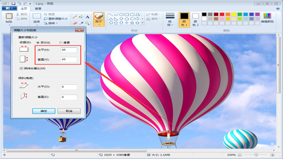This screenshot has width=283, height=159.
Task: Click the 确定 (OK) button
Action: tap(44, 111)
